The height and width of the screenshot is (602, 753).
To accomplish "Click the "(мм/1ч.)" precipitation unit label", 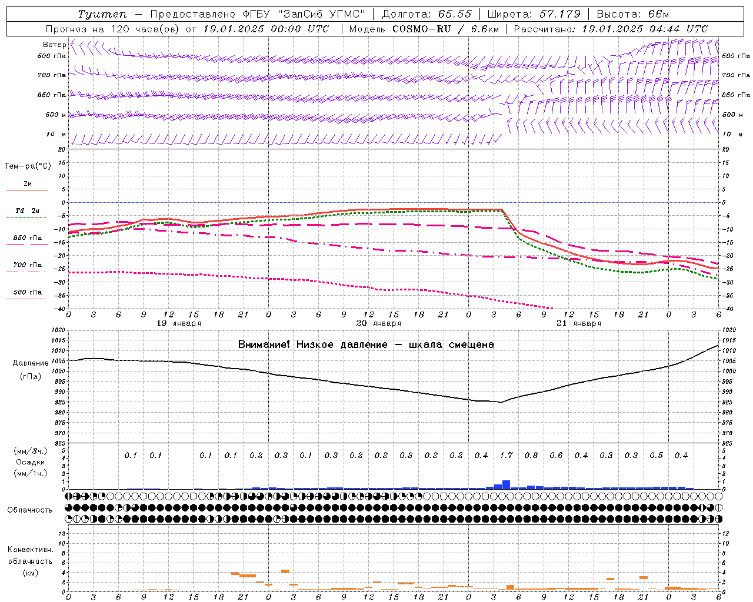I will point(31,473).
